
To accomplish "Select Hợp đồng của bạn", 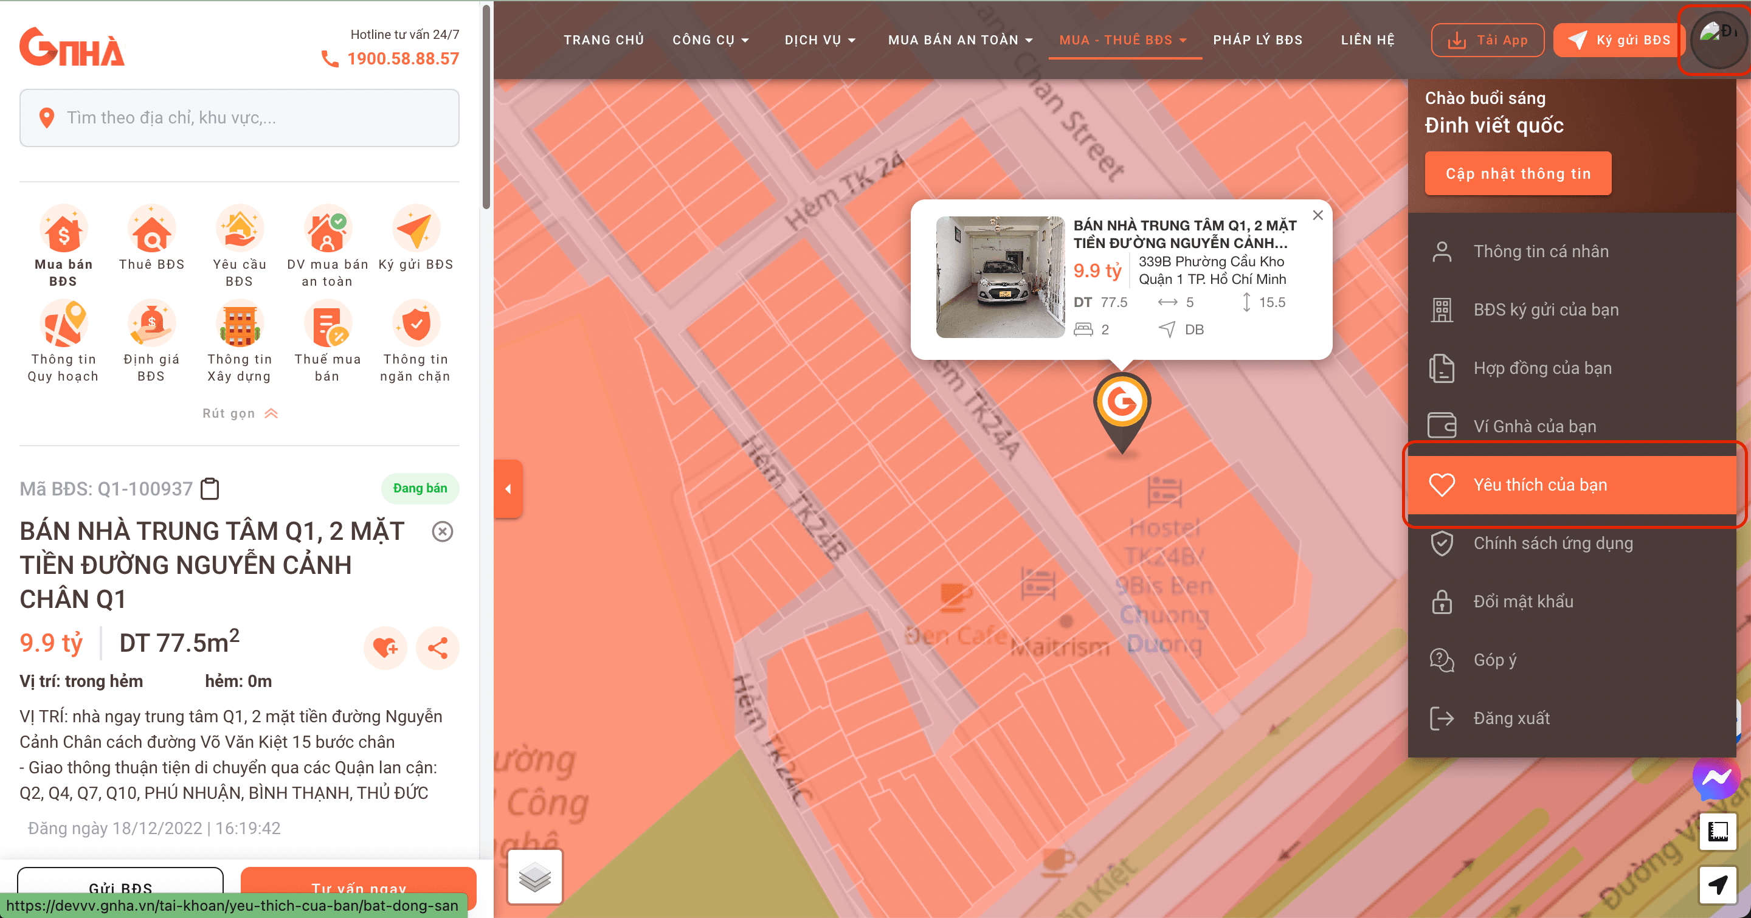I will tap(1572, 368).
